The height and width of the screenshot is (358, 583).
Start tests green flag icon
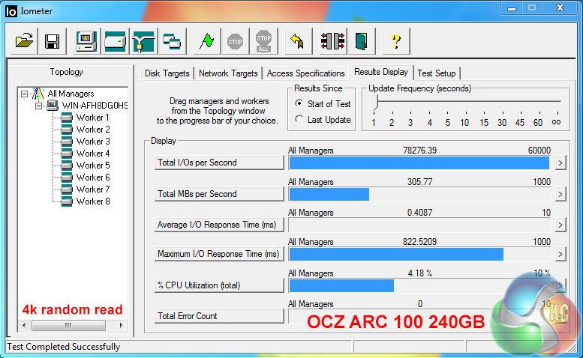click(207, 40)
